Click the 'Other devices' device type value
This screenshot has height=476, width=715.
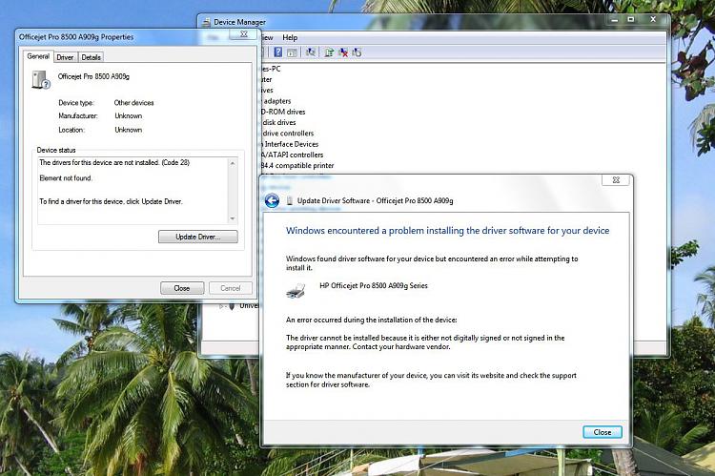point(134,103)
